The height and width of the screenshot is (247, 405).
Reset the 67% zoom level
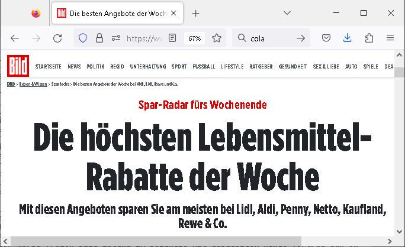[x=194, y=38]
